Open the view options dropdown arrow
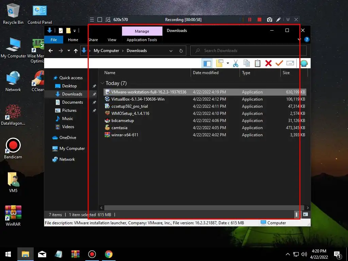This screenshot has width=348, height=261. pyautogui.click(x=228, y=63)
